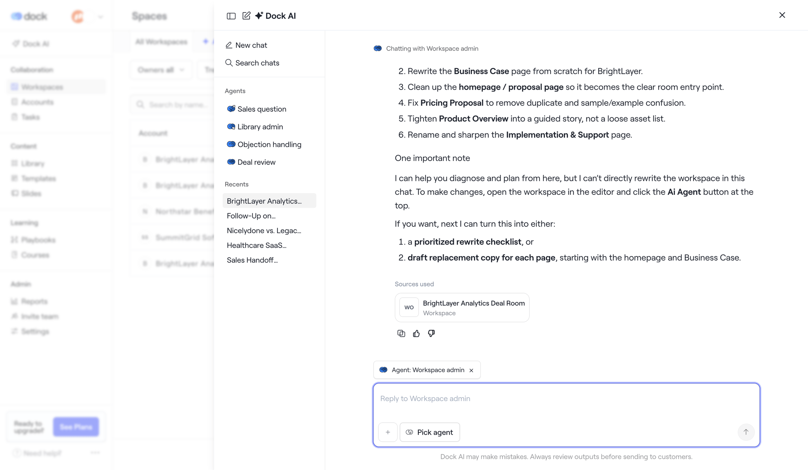Click the dock logo
The height and width of the screenshot is (470, 808).
[x=29, y=16]
